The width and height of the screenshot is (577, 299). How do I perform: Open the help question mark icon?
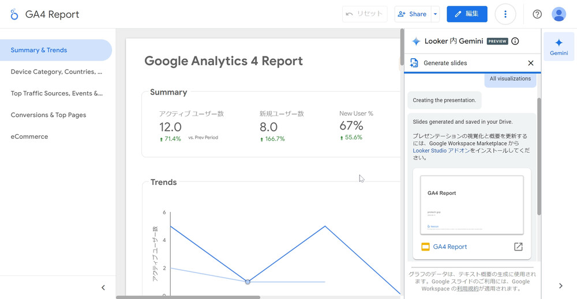pos(537,14)
